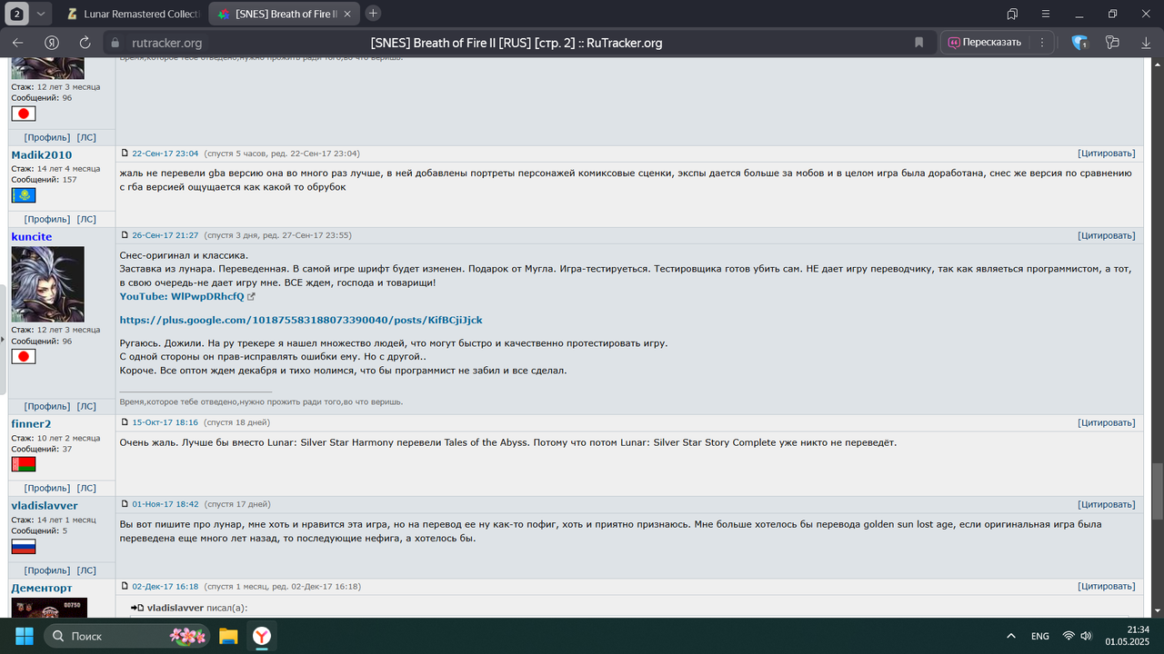This screenshot has width=1164, height=654.
Task: Click the Kazakhstan flag under Madik2010
Action: coord(23,195)
